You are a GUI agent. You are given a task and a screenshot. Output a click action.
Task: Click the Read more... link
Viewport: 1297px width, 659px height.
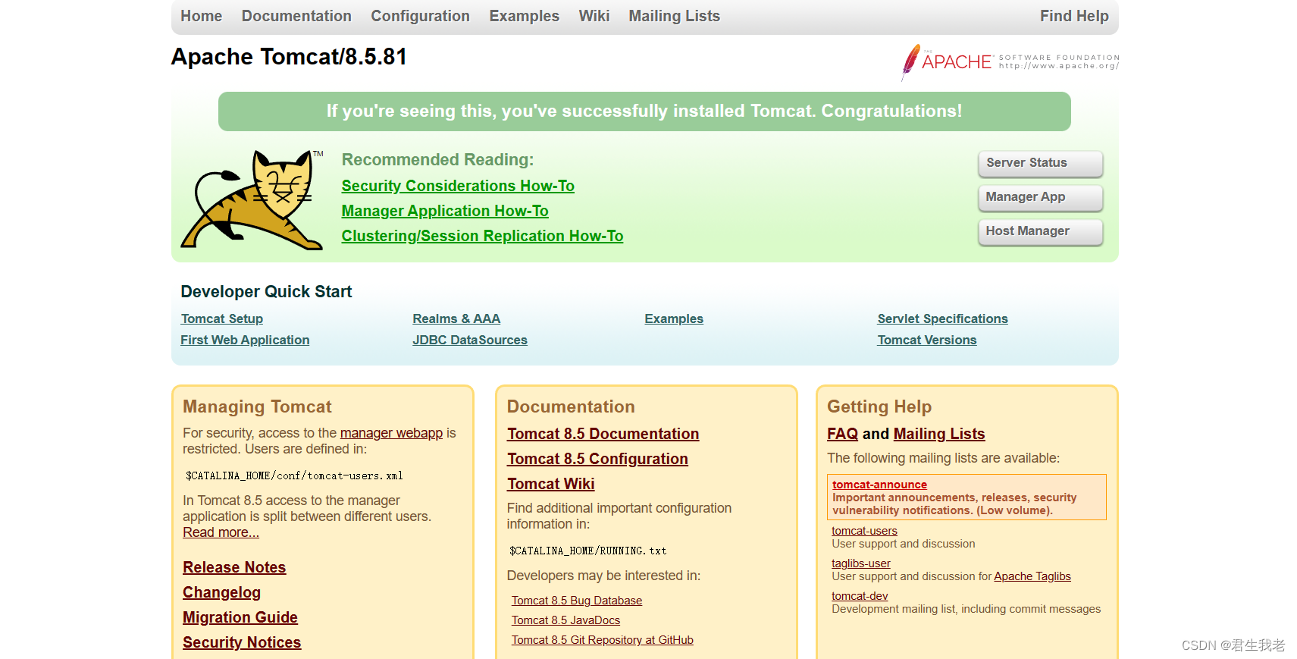click(x=221, y=532)
